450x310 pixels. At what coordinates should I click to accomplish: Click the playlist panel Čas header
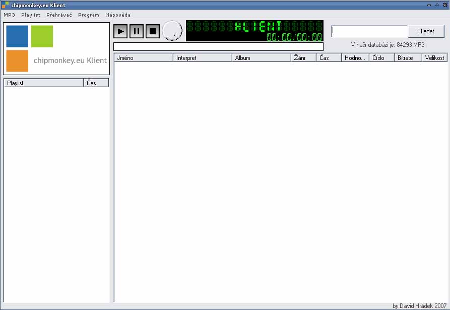96,83
